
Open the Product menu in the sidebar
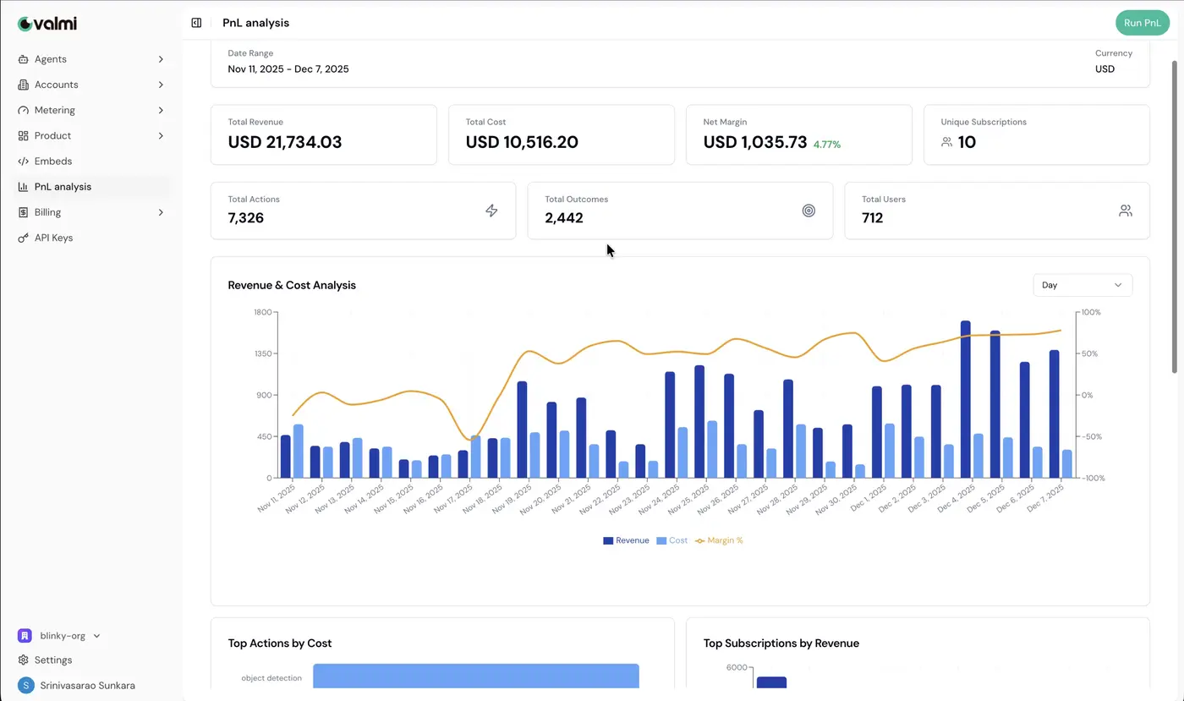tap(52, 135)
